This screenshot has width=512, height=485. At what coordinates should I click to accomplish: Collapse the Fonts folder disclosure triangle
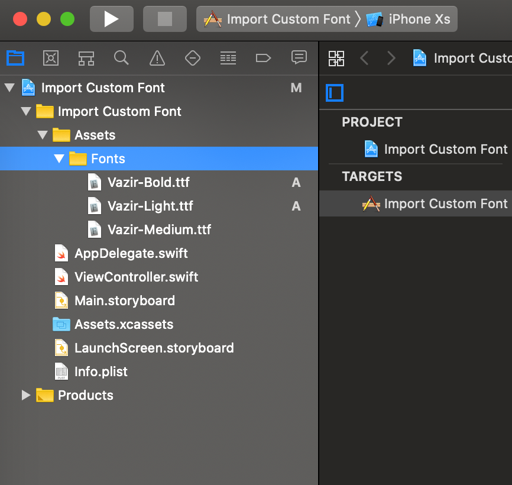(59, 159)
